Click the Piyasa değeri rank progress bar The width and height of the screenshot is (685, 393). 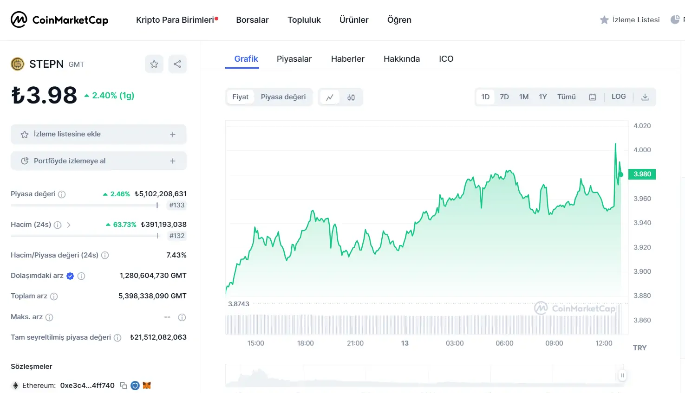[x=85, y=205]
